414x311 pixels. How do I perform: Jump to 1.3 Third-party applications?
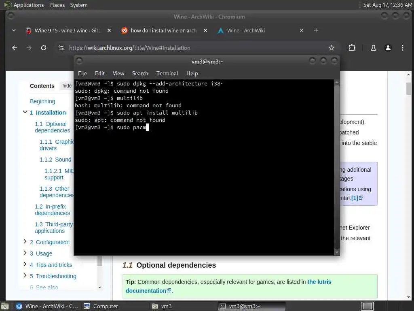pyautogui.click(x=54, y=228)
